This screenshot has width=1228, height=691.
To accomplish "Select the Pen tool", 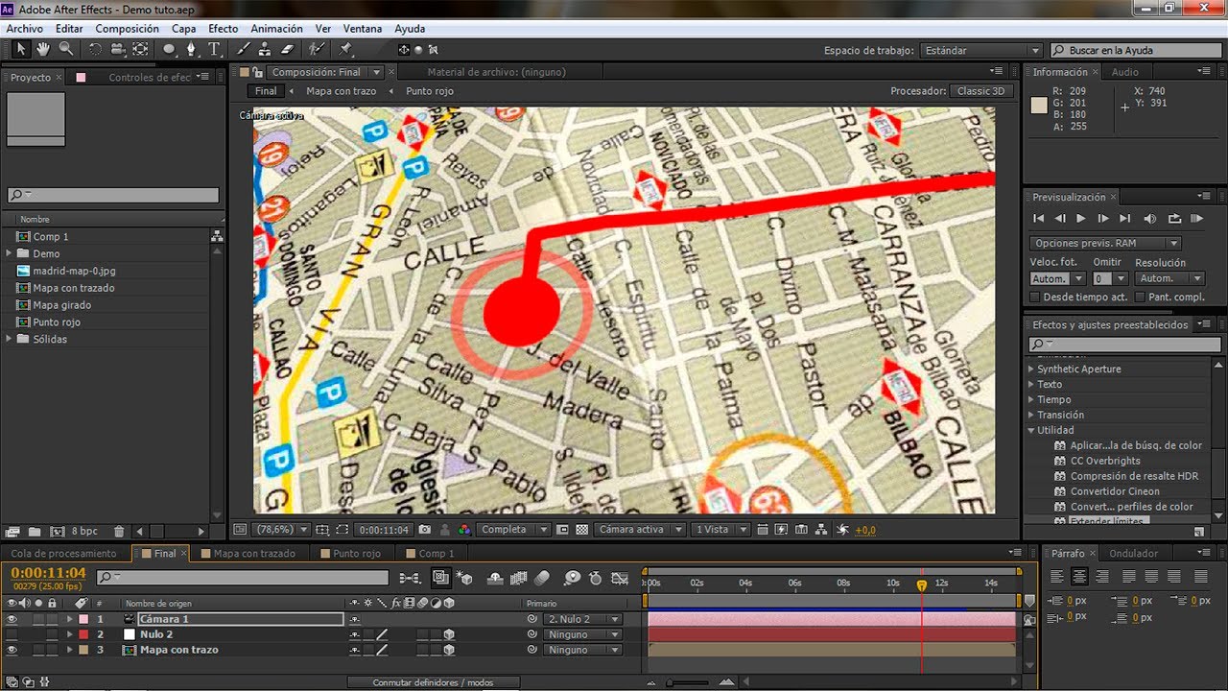I will [x=192, y=49].
